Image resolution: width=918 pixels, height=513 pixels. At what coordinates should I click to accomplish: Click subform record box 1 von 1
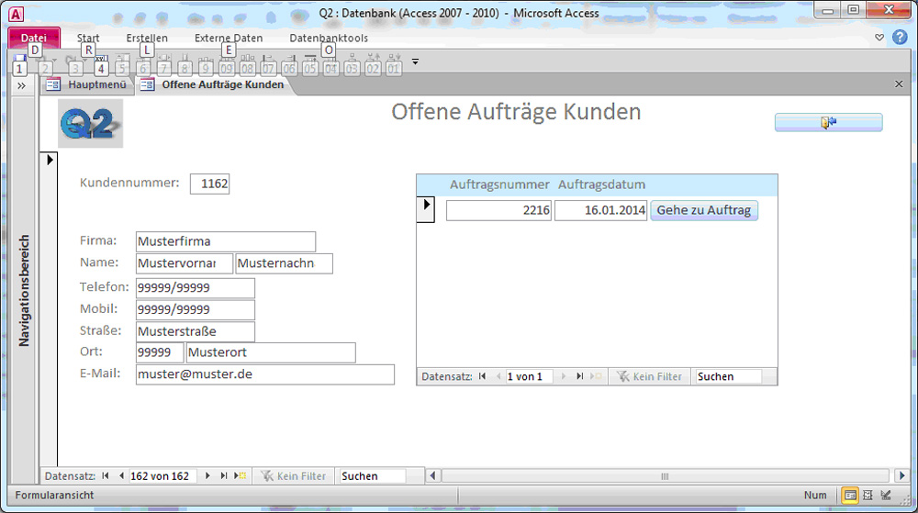(x=528, y=376)
